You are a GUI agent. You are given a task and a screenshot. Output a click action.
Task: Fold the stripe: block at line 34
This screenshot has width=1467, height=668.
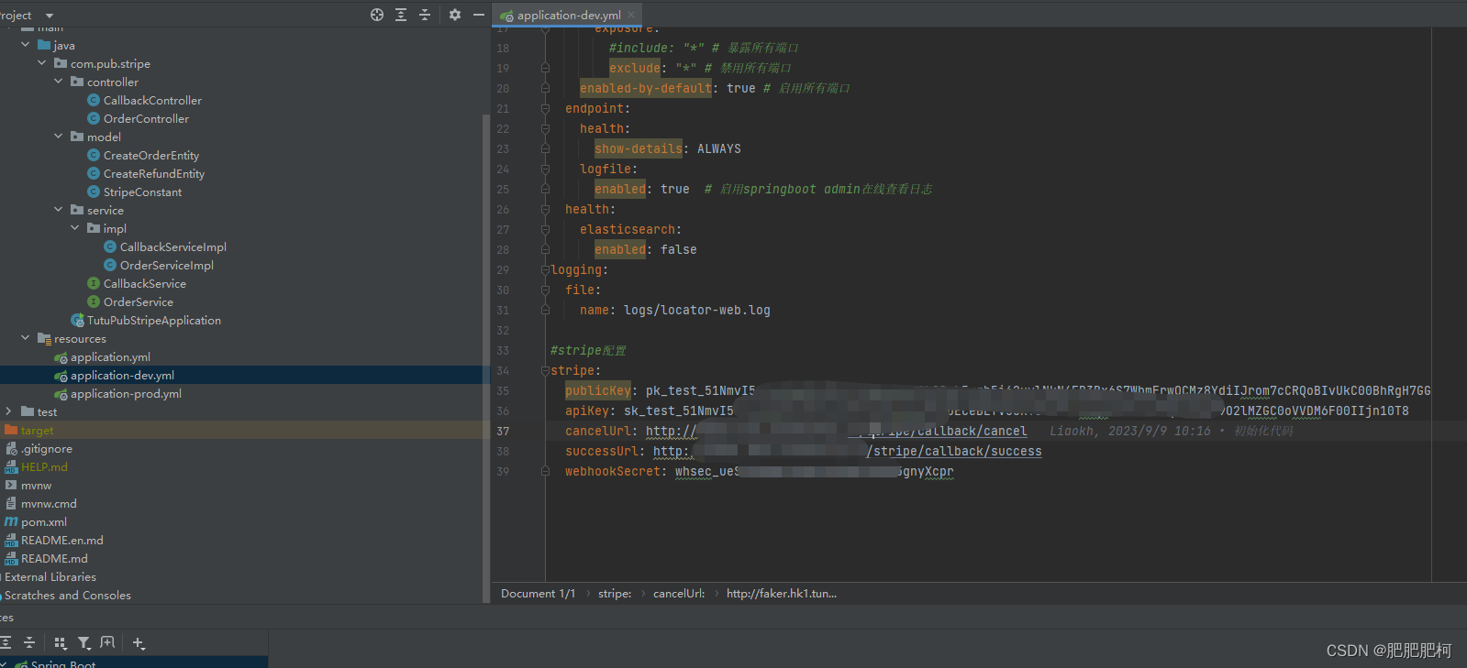545,371
